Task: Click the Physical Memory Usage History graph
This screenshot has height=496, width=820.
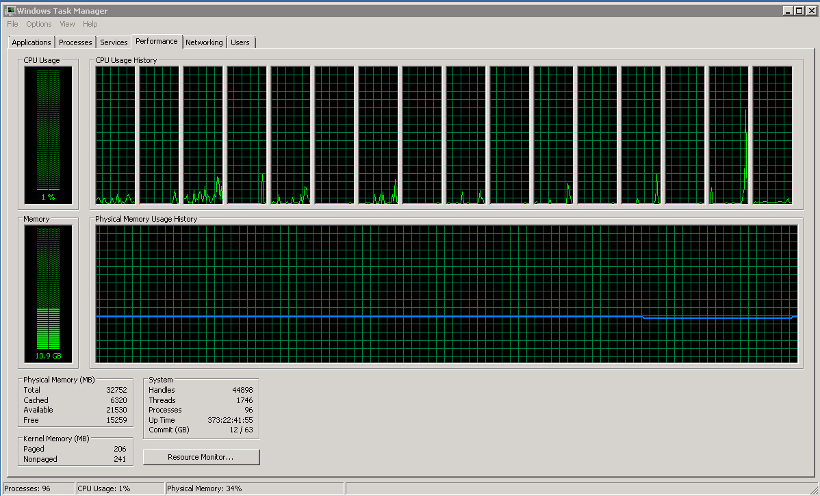Action: point(447,293)
